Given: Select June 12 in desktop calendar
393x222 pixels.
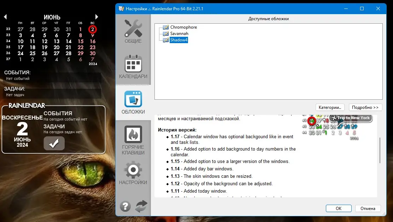Looking at the screenshot, I should click(45, 41).
